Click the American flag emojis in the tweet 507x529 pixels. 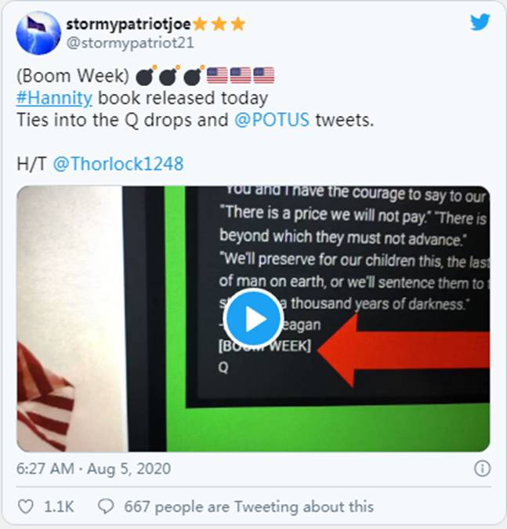pos(240,75)
